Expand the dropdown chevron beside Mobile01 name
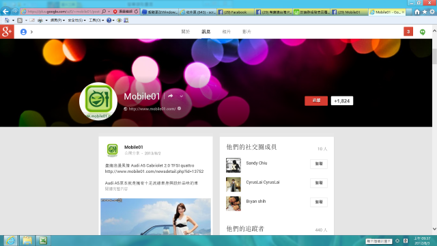This screenshot has width=437, height=246. click(182, 96)
